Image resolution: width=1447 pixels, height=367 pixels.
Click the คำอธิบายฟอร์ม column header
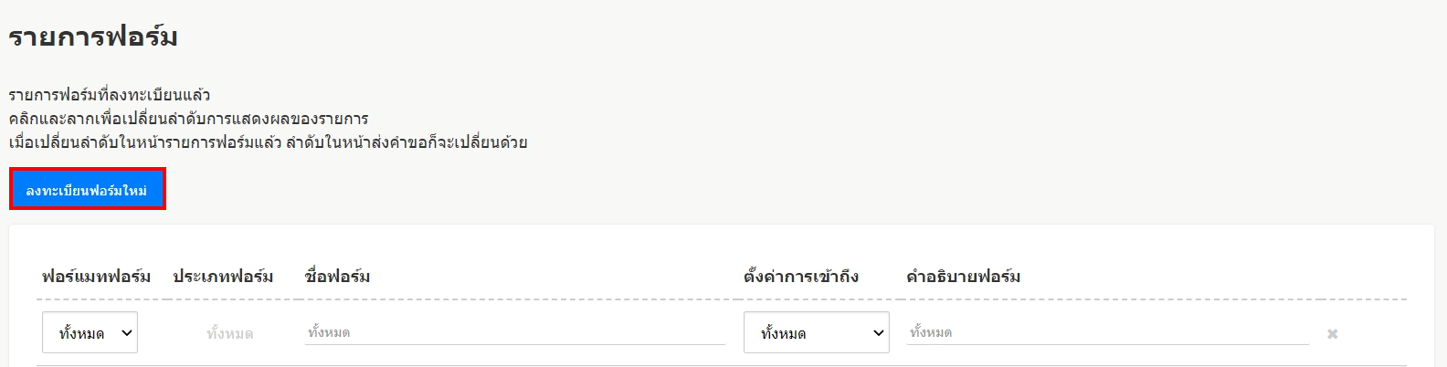coord(963,276)
